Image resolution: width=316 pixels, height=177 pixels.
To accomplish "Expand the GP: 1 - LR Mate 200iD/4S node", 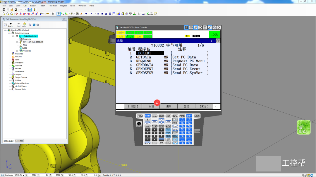I will tap(17, 42).
